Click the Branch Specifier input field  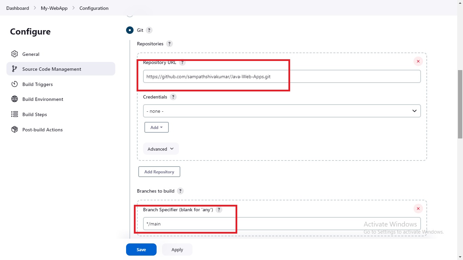(x=282, y=224)
